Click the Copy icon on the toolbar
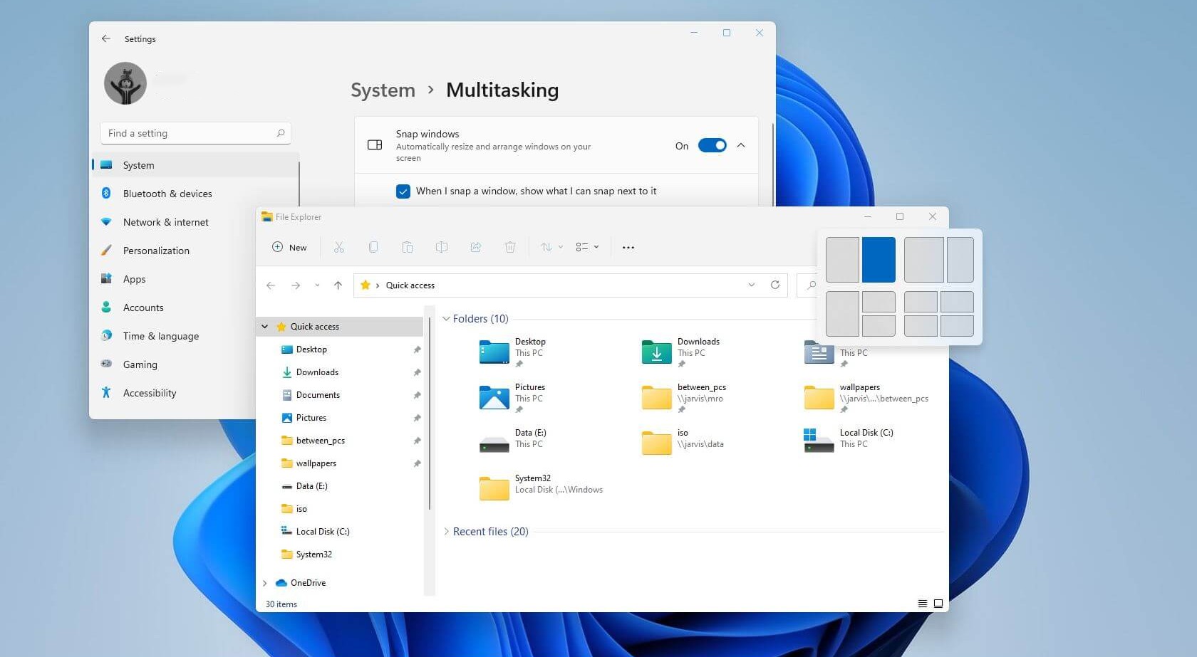The height and width of the screenshot is (657, 1197). pyautogui.click(x=373, y=247)
